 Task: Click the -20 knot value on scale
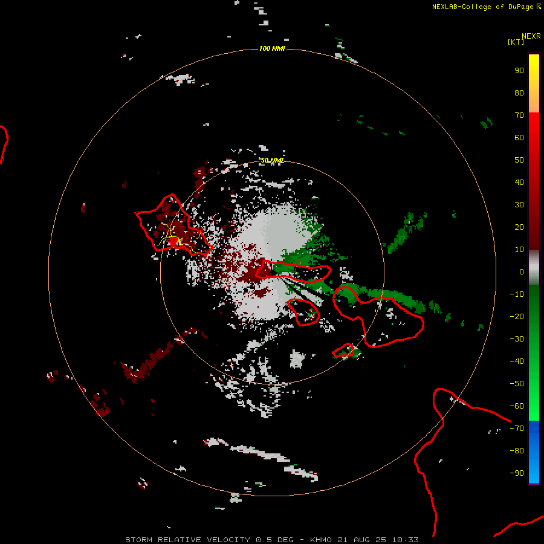(517, 316)
